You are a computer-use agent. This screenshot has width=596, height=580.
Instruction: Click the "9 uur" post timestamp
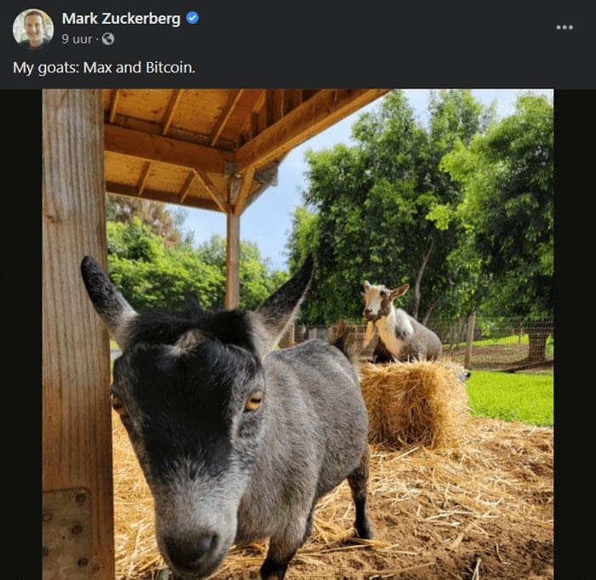77,39
